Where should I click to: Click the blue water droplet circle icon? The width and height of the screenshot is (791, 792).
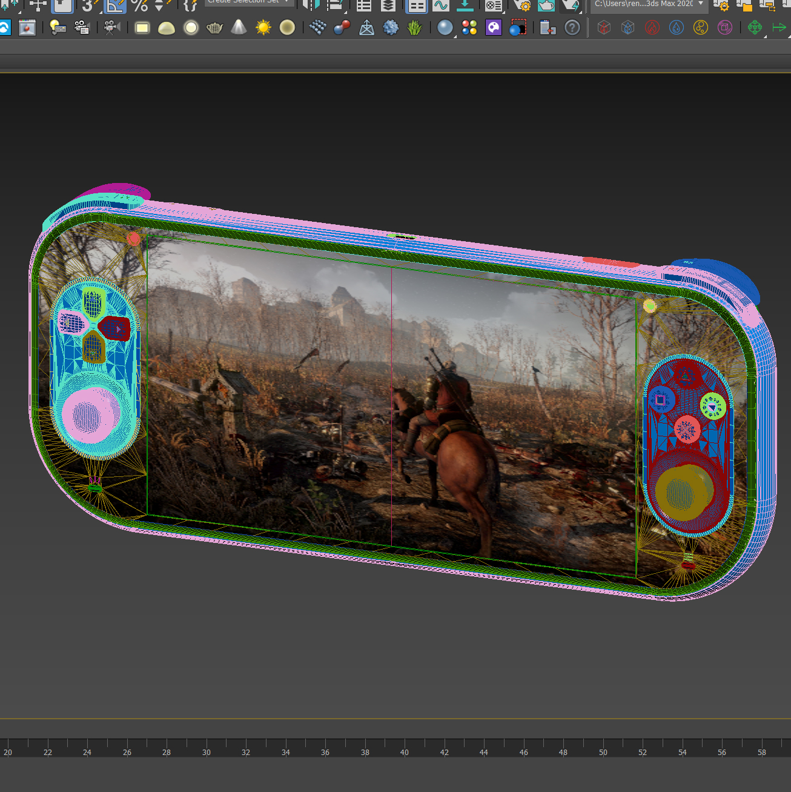(677, 28)
